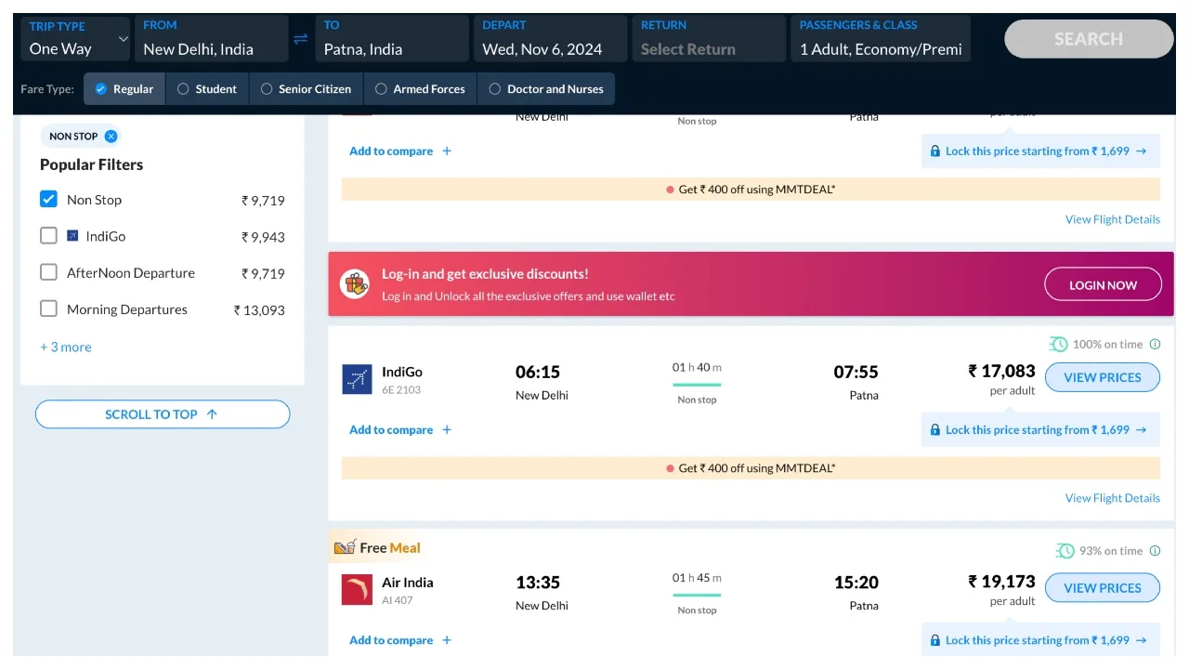Click 15:20 arrival time

(x=856, y=583)
